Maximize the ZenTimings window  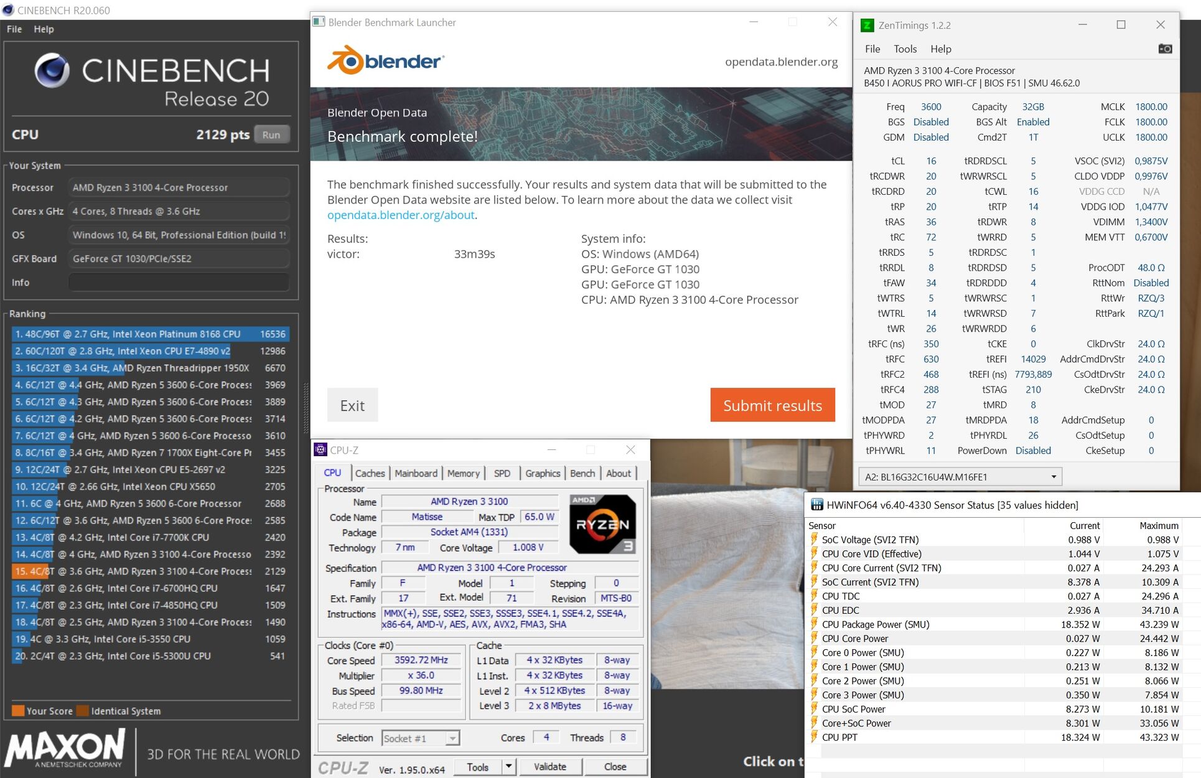[x=1121, y=25]
